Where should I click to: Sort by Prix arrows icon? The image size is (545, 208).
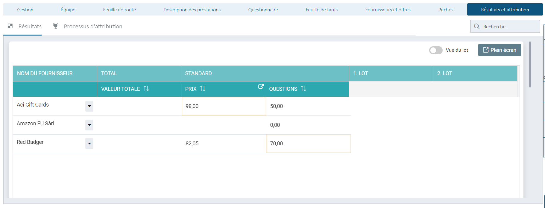coord(203,89)
